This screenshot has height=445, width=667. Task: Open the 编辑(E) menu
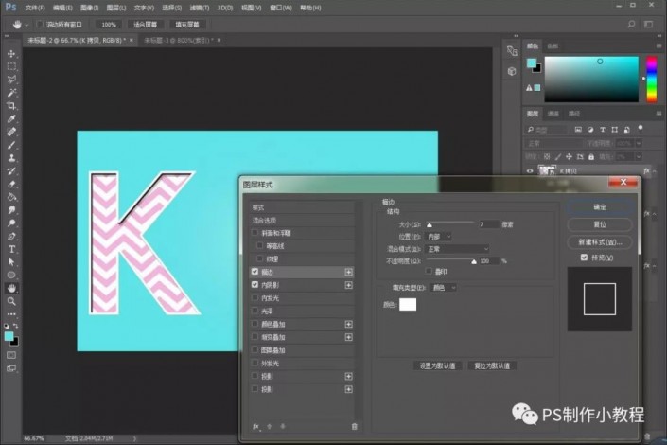[62, 8]
